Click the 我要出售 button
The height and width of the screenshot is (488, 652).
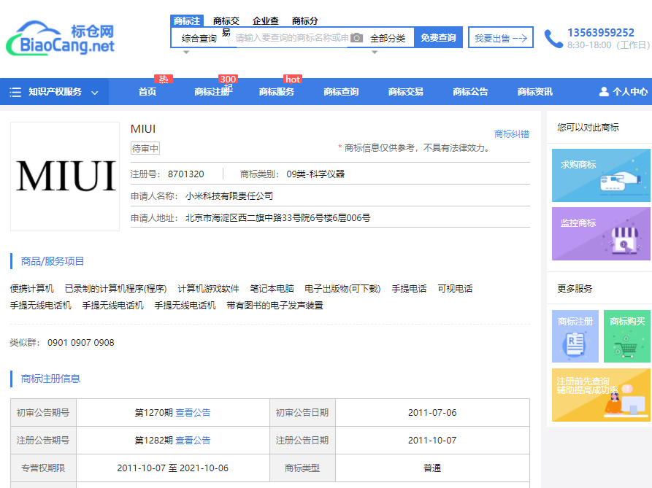(501, 38)
